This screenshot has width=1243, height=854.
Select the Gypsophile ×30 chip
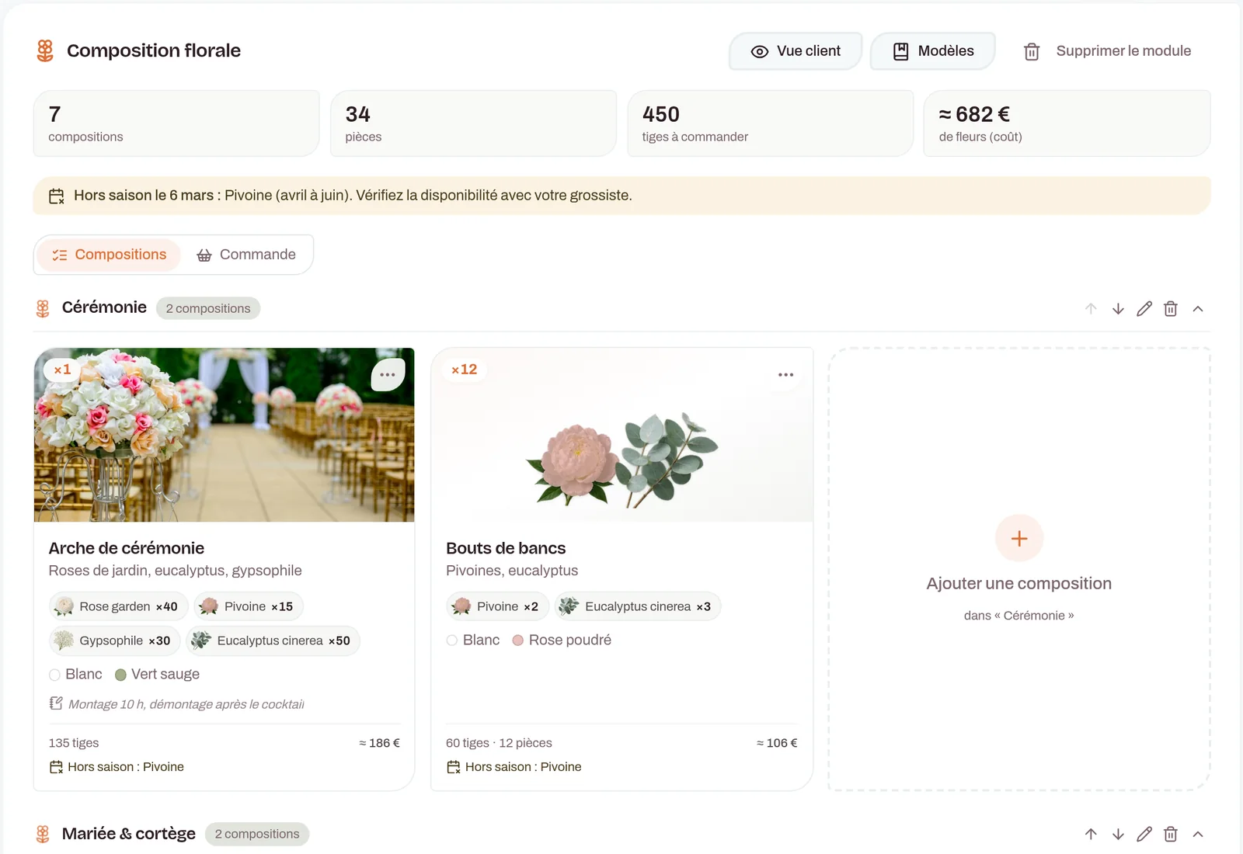(115, 640)
